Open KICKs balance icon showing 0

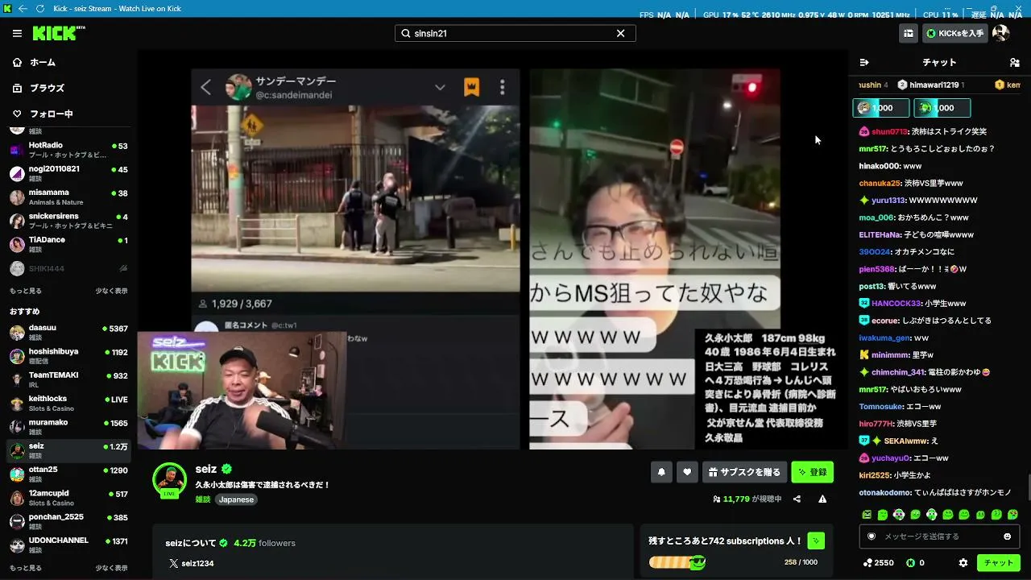click(910, 563)
